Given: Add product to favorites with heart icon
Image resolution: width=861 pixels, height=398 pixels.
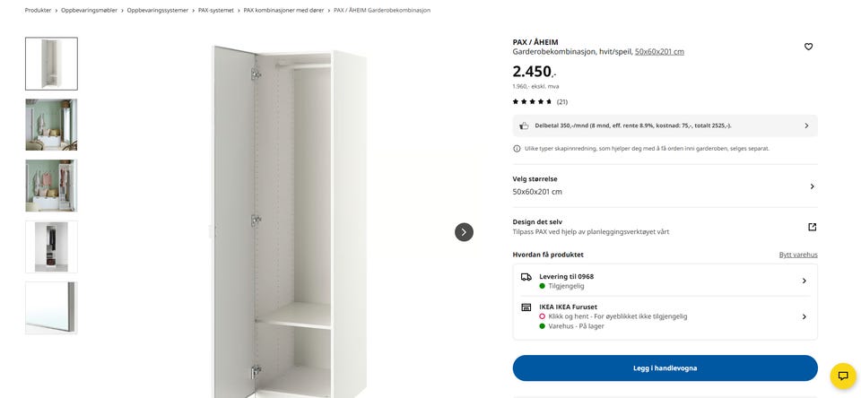Looking at the screenshot, I should point(808,47).
